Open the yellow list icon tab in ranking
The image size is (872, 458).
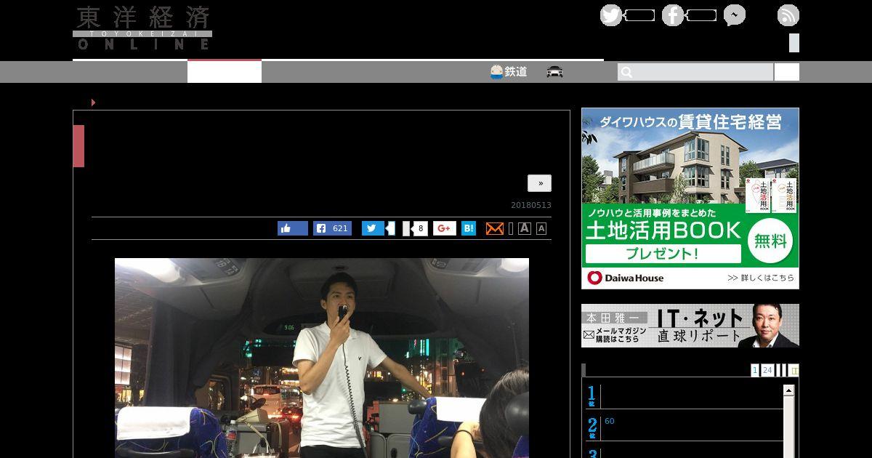(x=794, y=370)
